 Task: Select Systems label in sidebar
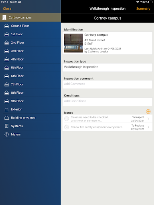(17, 126)
